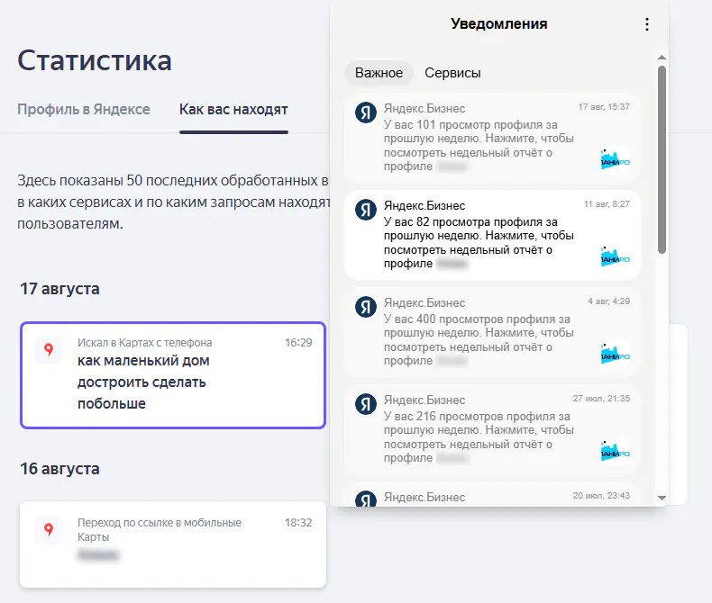The width and height of the screenshot is (712, 603).
Task: Click Yandex logo icon on 20 июл notification
Action: (366, 499)
